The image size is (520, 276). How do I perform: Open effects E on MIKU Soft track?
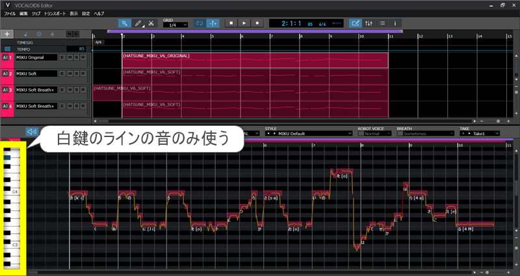62,73
